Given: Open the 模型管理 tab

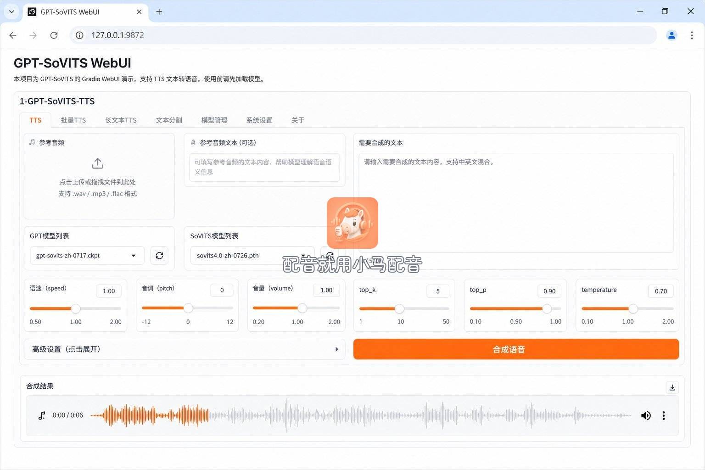Looking at the screenshot, I should point(214,120).
